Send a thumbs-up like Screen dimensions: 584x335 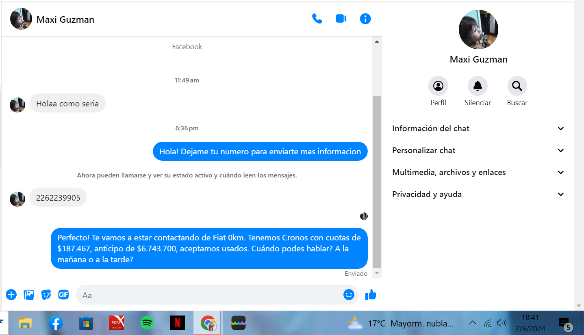(371, 295)
